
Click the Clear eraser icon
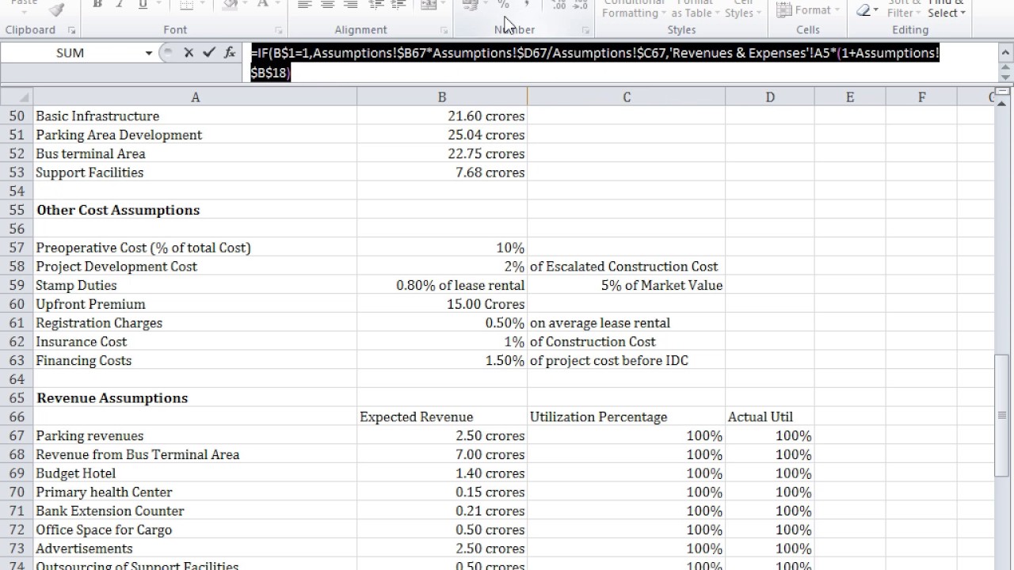point(864,9)
